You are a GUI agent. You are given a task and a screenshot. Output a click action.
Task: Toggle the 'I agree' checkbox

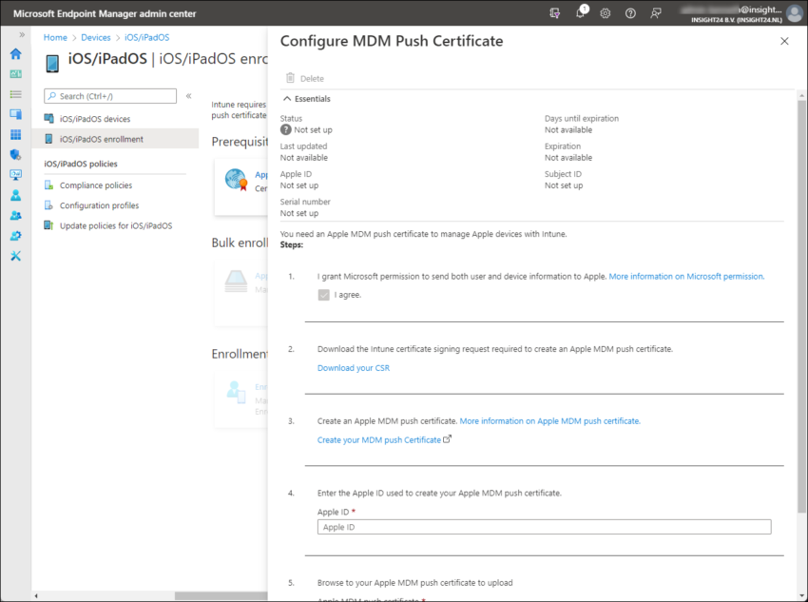324,295
